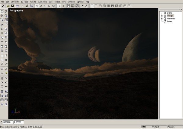Select the Materials item in the tree panel
This screenshot has height=129, width=183.
tap(171, 19)
